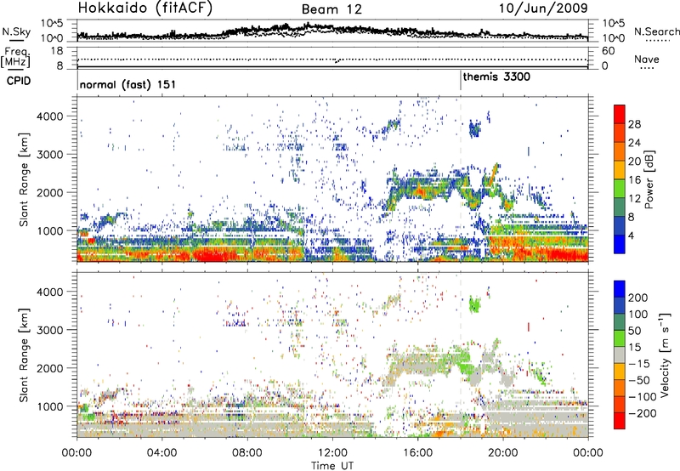Image resolution: width=680 pixels, height=471 pixels.
Task: Pick the gray segment of the Velocity colorbar
Action: pyautogui.click(x=620, y=355)
